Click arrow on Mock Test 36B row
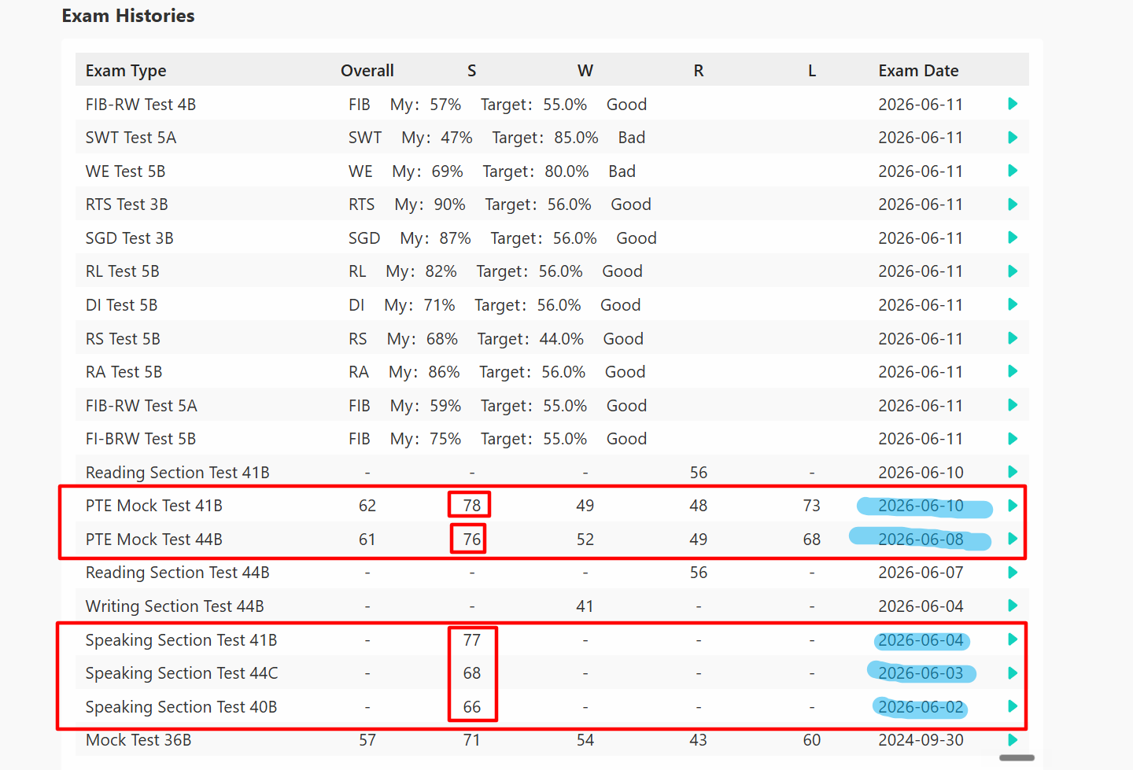1133x770 pixels. coord(1013,740)
